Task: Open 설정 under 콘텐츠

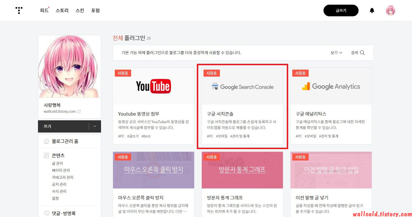Action: tap(55, 198)
